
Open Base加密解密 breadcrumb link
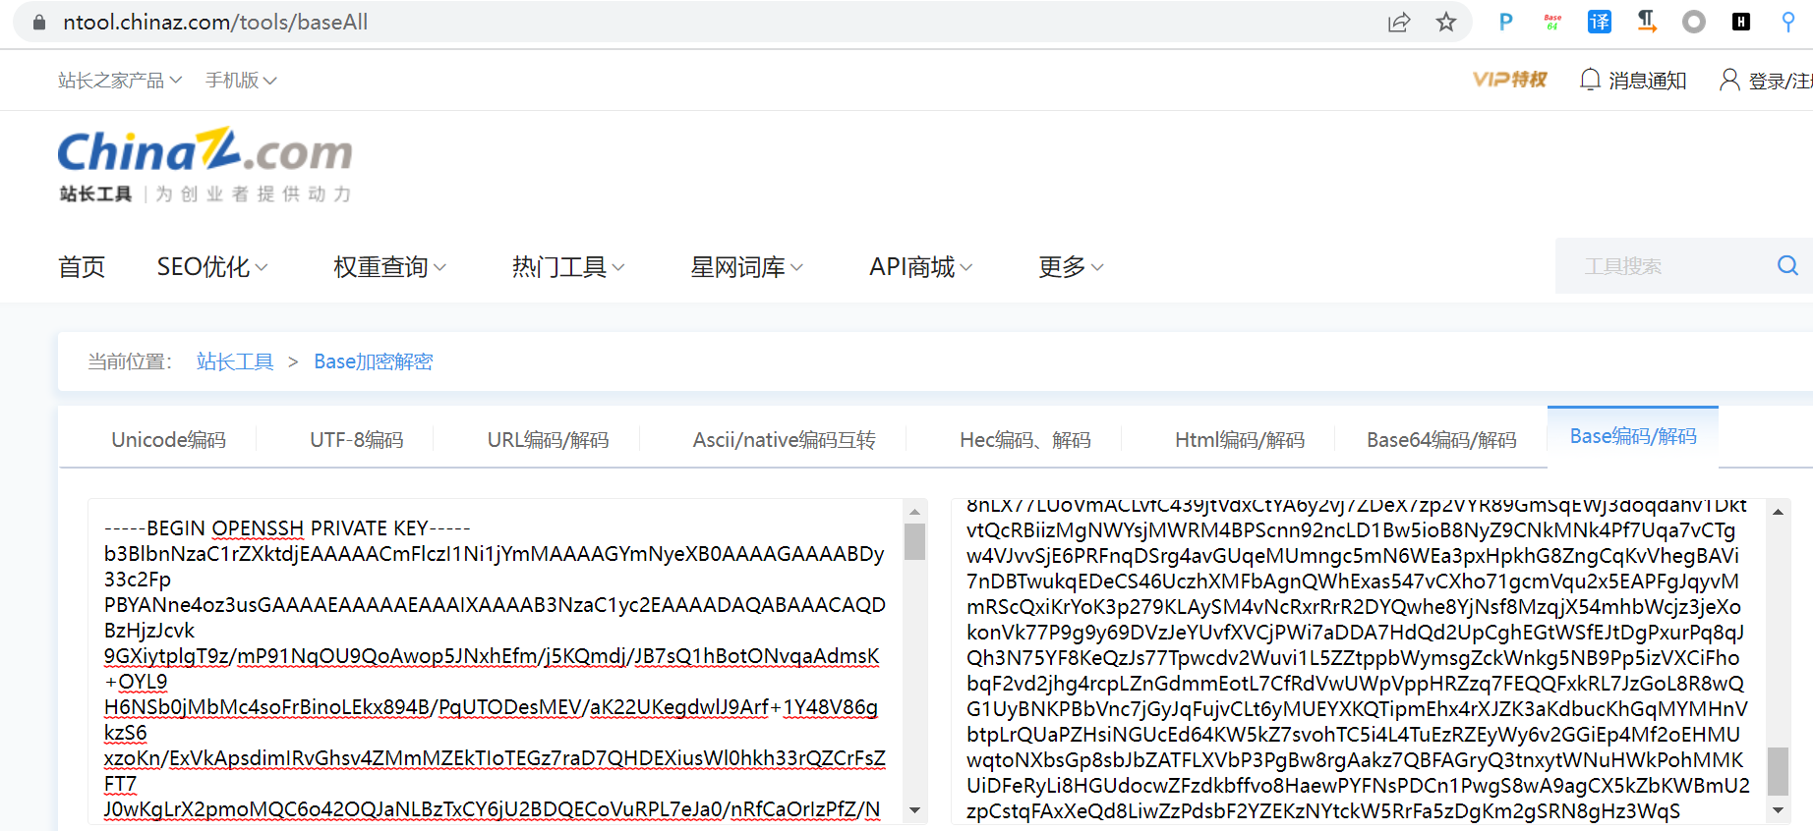click(x=374, y=361)
